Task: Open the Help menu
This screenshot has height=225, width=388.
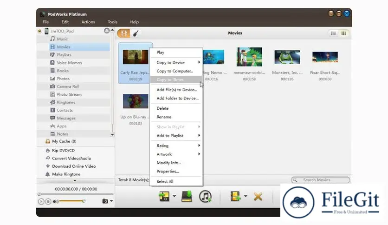Action: pyautogui.click(x=135, y=22)
